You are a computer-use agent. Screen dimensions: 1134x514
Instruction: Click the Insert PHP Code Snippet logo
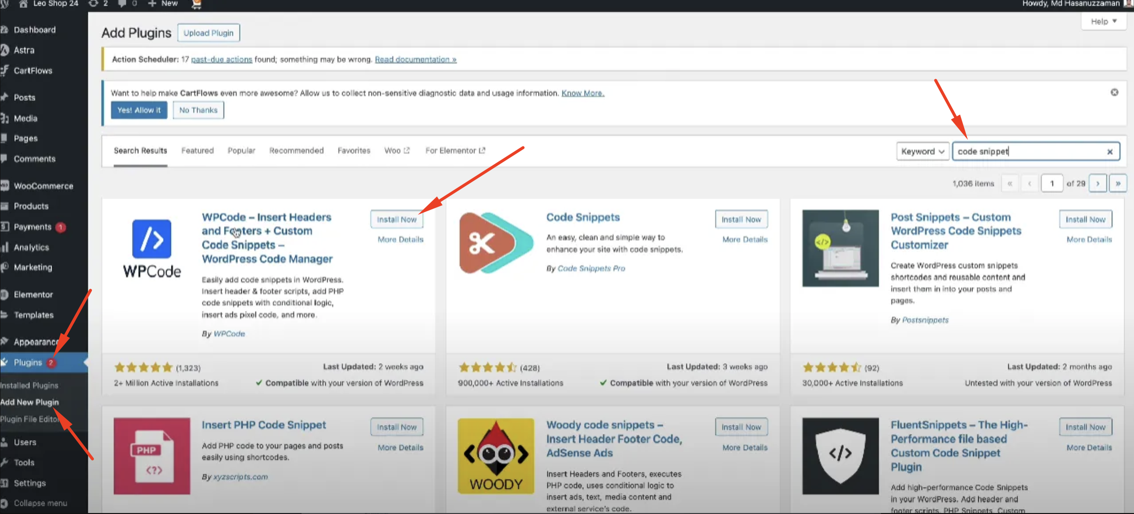coord(152,456)
